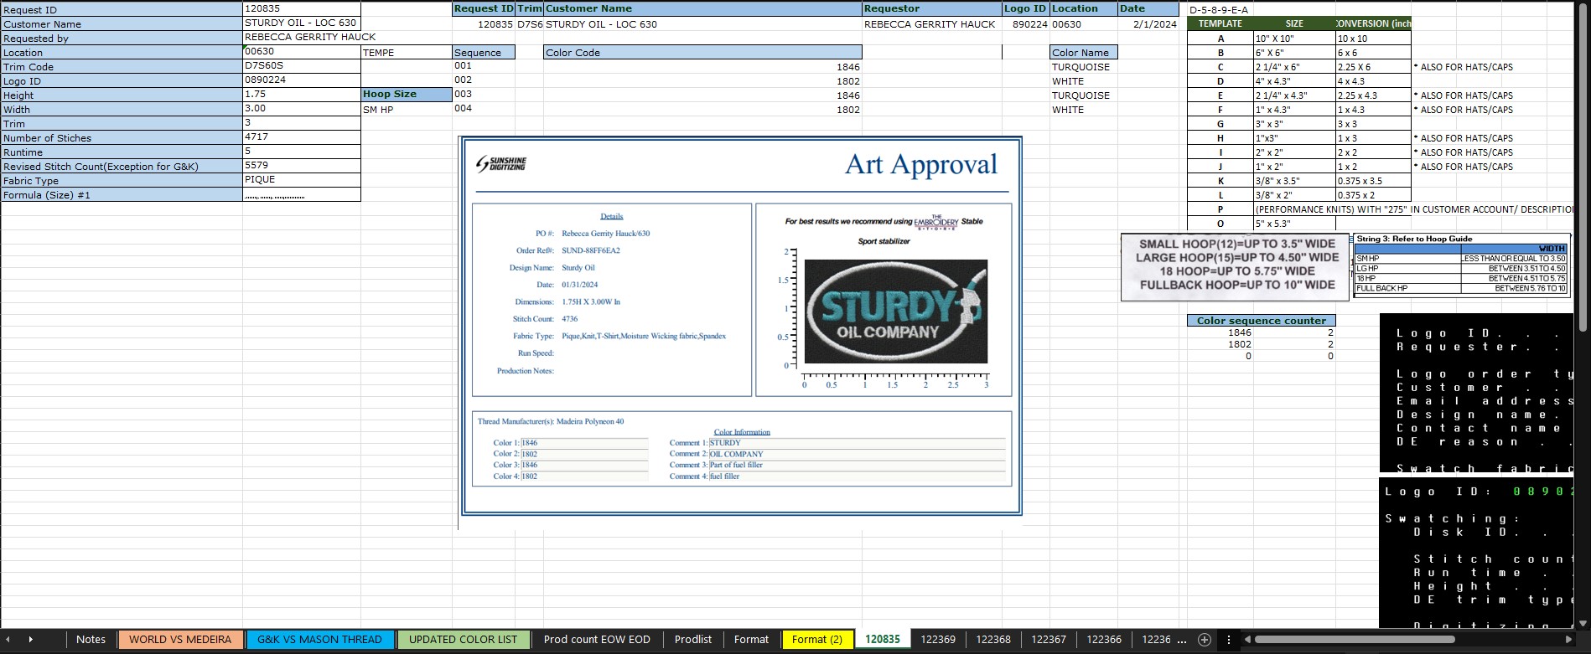This screenshot has width=1591, height=654.
Task: Select sequence cell 004
Action: (484, 108)
